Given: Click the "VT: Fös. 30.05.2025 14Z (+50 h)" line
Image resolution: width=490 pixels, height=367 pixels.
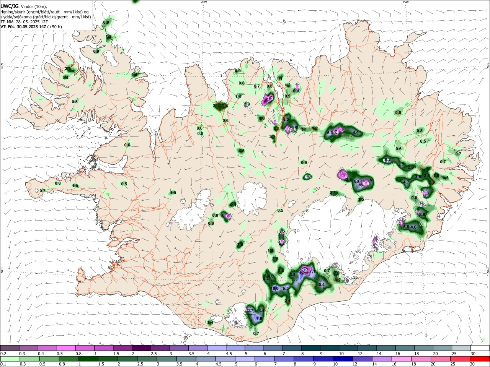Looking at the screenshot, I should pyautogui.click(x=31, y=27).
